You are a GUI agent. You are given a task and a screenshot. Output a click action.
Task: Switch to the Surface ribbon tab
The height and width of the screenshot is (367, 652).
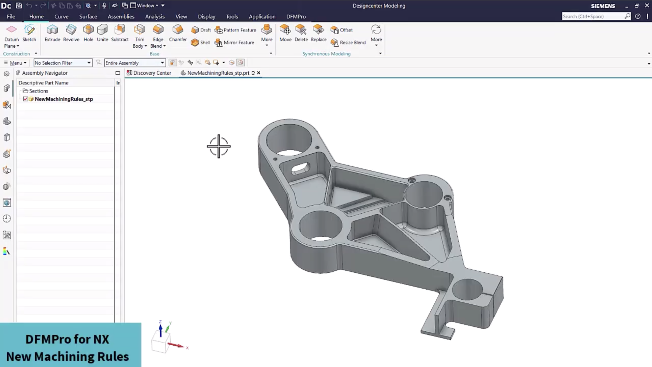[88, 17]
